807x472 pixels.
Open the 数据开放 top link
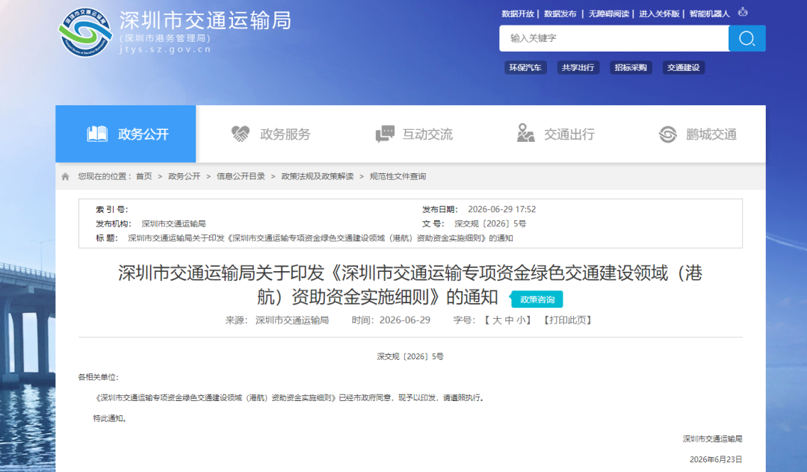tap(518, 14)
